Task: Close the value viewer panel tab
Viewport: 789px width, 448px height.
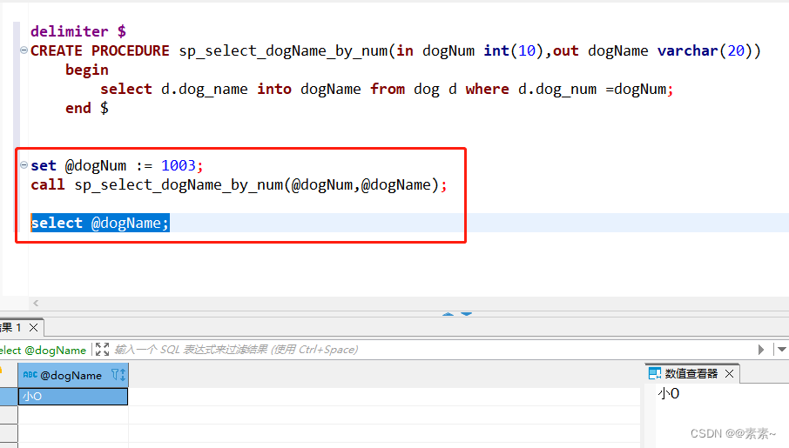Action: (729, 373)
